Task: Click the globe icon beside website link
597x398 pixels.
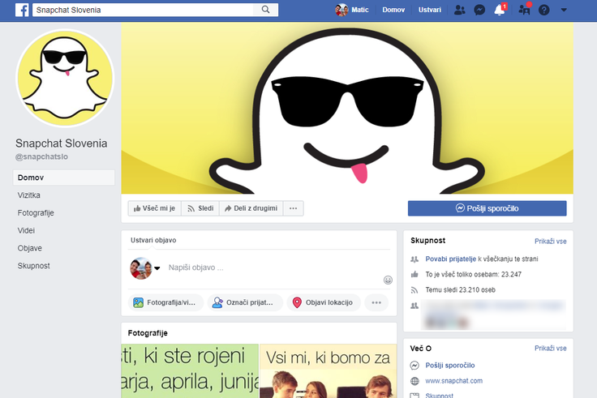Action: [414, 381]
